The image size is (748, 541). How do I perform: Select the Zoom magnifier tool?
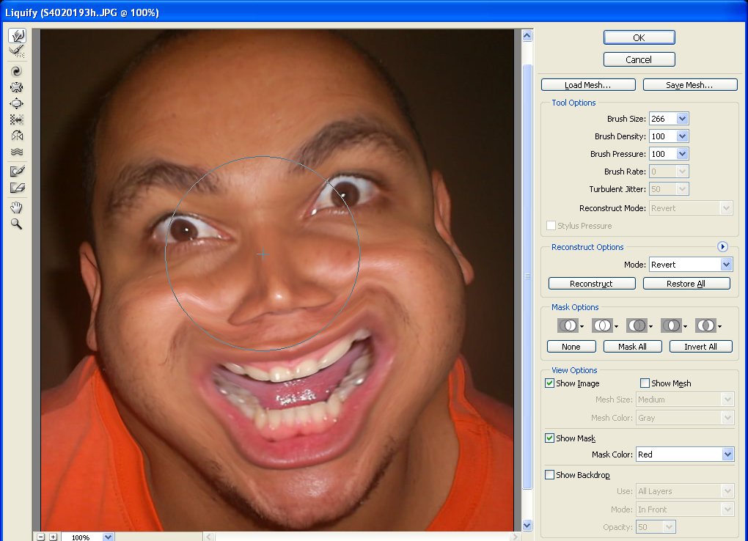pos(17,224)
